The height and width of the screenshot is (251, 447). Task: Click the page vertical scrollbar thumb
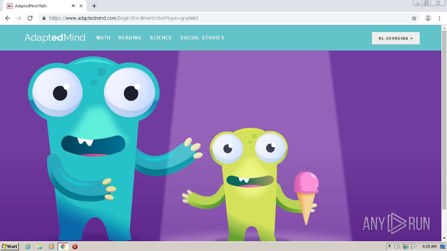pos(444,120)
